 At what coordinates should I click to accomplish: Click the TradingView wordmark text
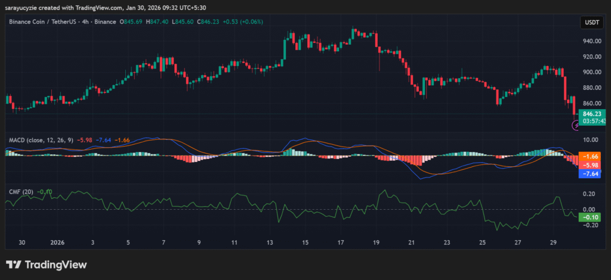click(55, 265)
